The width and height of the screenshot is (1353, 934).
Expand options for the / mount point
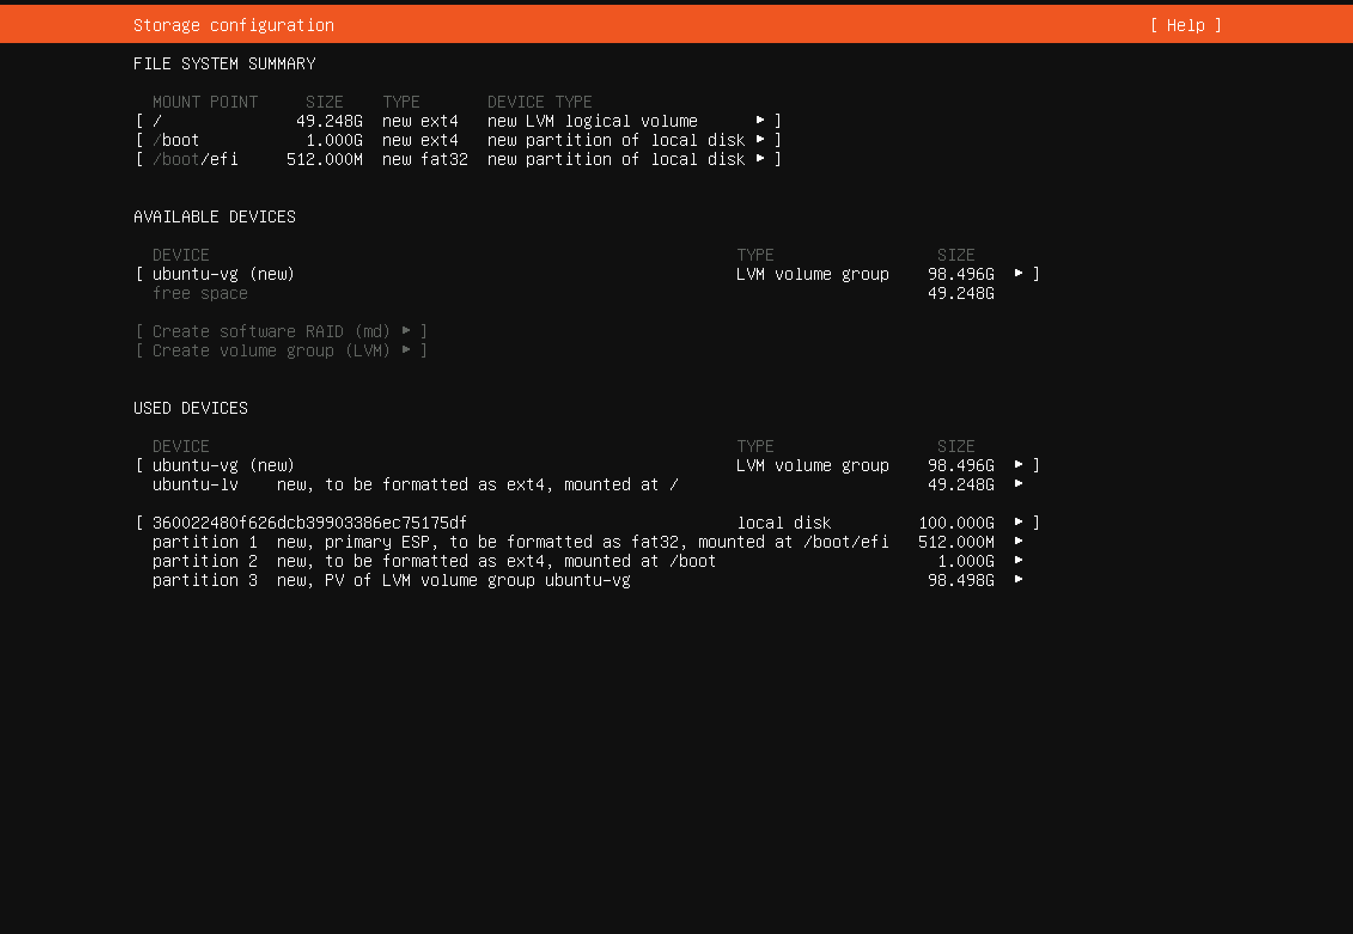click(x=760, y=120)
